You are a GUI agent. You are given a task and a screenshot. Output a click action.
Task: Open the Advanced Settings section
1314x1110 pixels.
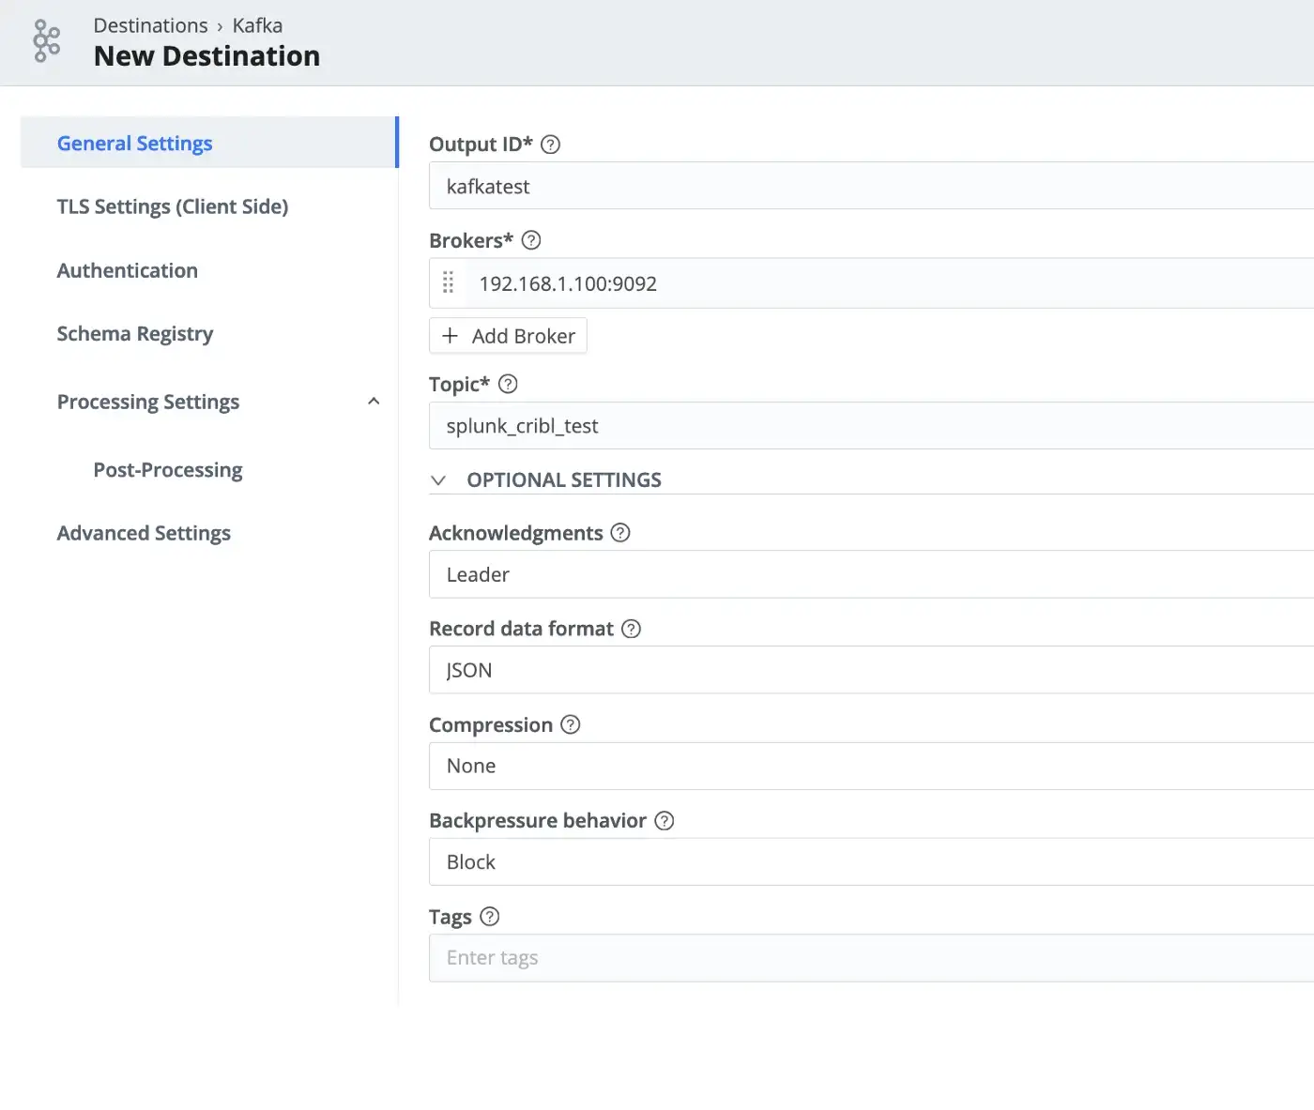144,533
